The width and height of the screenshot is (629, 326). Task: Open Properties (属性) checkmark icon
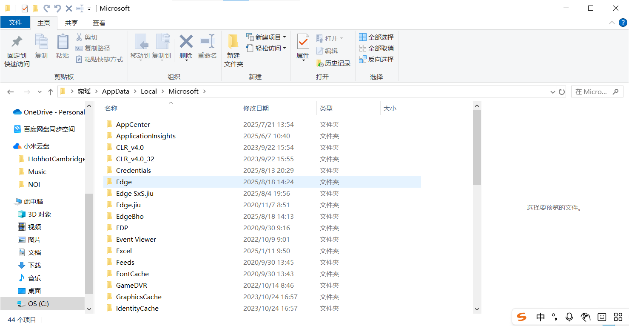[303, 42]
